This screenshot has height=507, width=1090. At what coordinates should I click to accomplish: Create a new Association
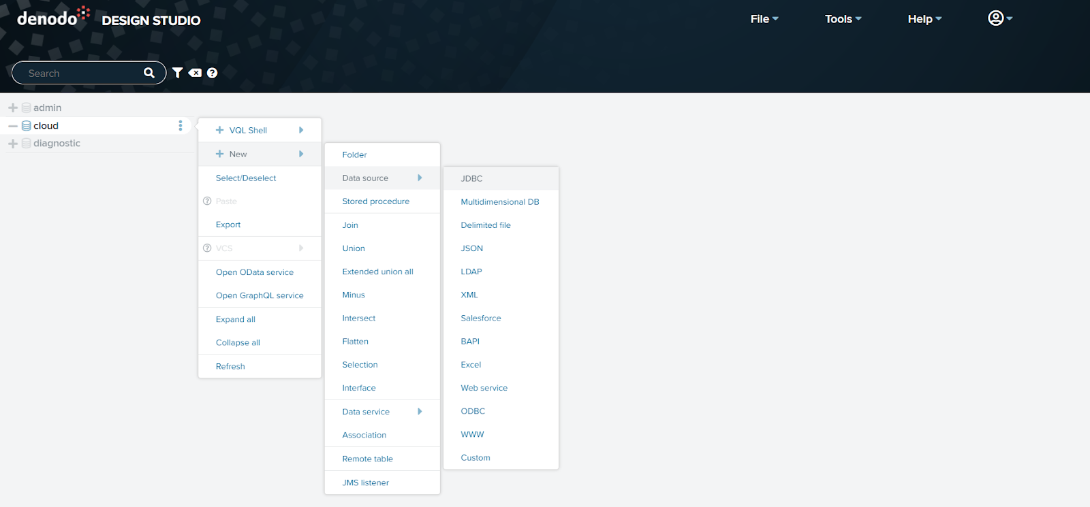[382, 435]
